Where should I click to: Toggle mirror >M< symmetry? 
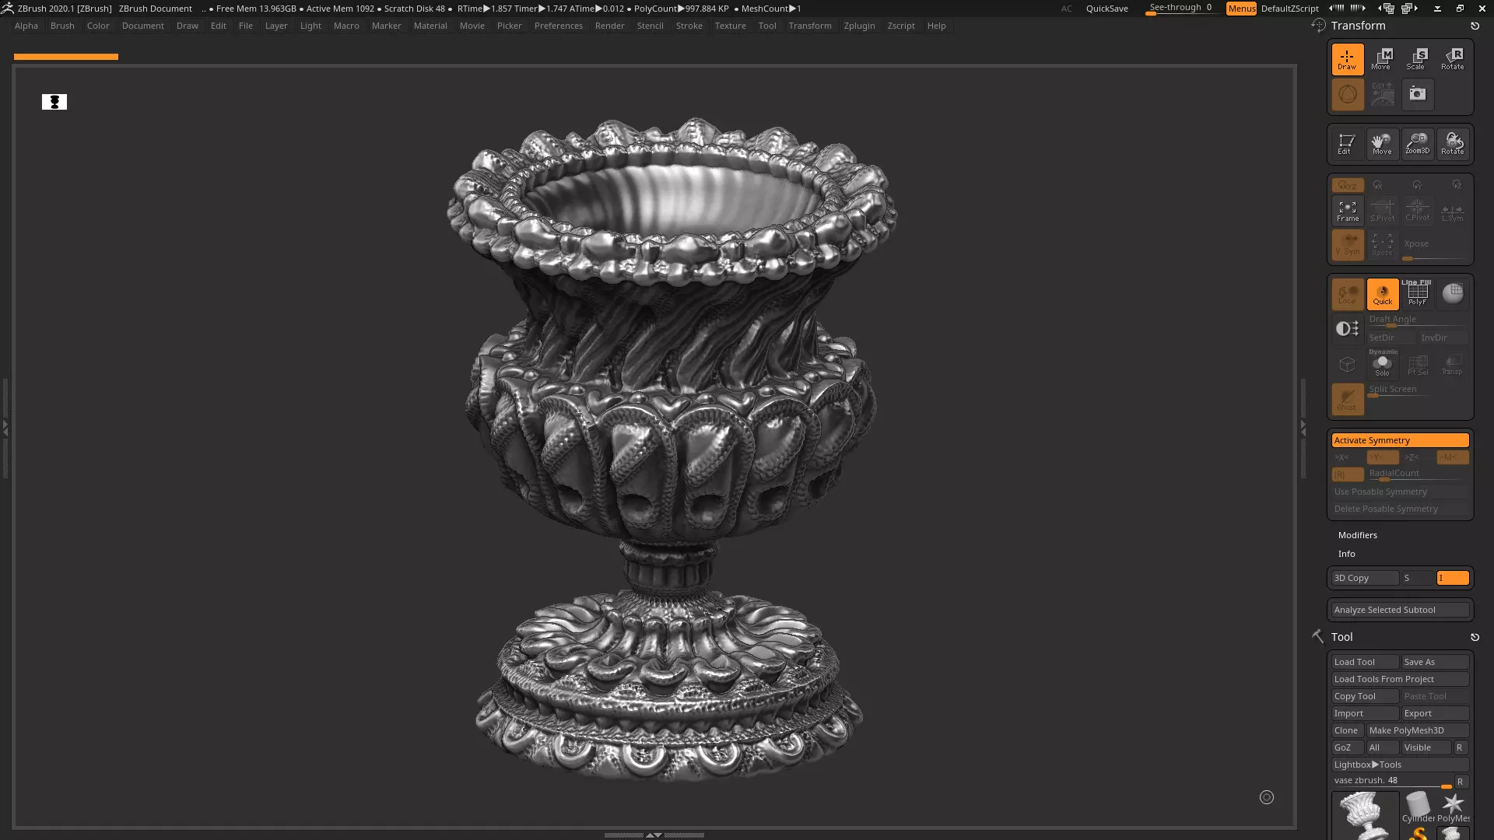coord(1453,457)
